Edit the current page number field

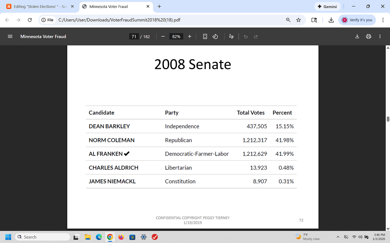(134, 37)
